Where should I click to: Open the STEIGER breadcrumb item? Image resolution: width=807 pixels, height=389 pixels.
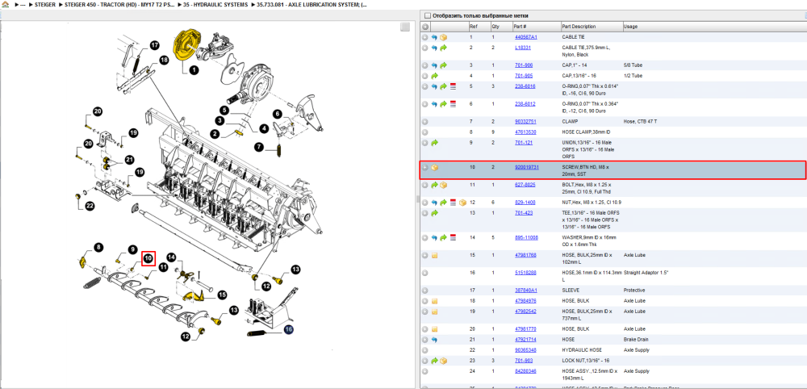click(45, 4)
